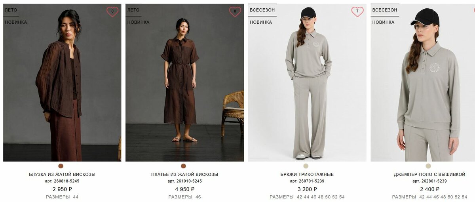This screenshot has height=202, width=475.
Task: Open the Брюки трикотажные product page
Action: click(x=307, y=174)
